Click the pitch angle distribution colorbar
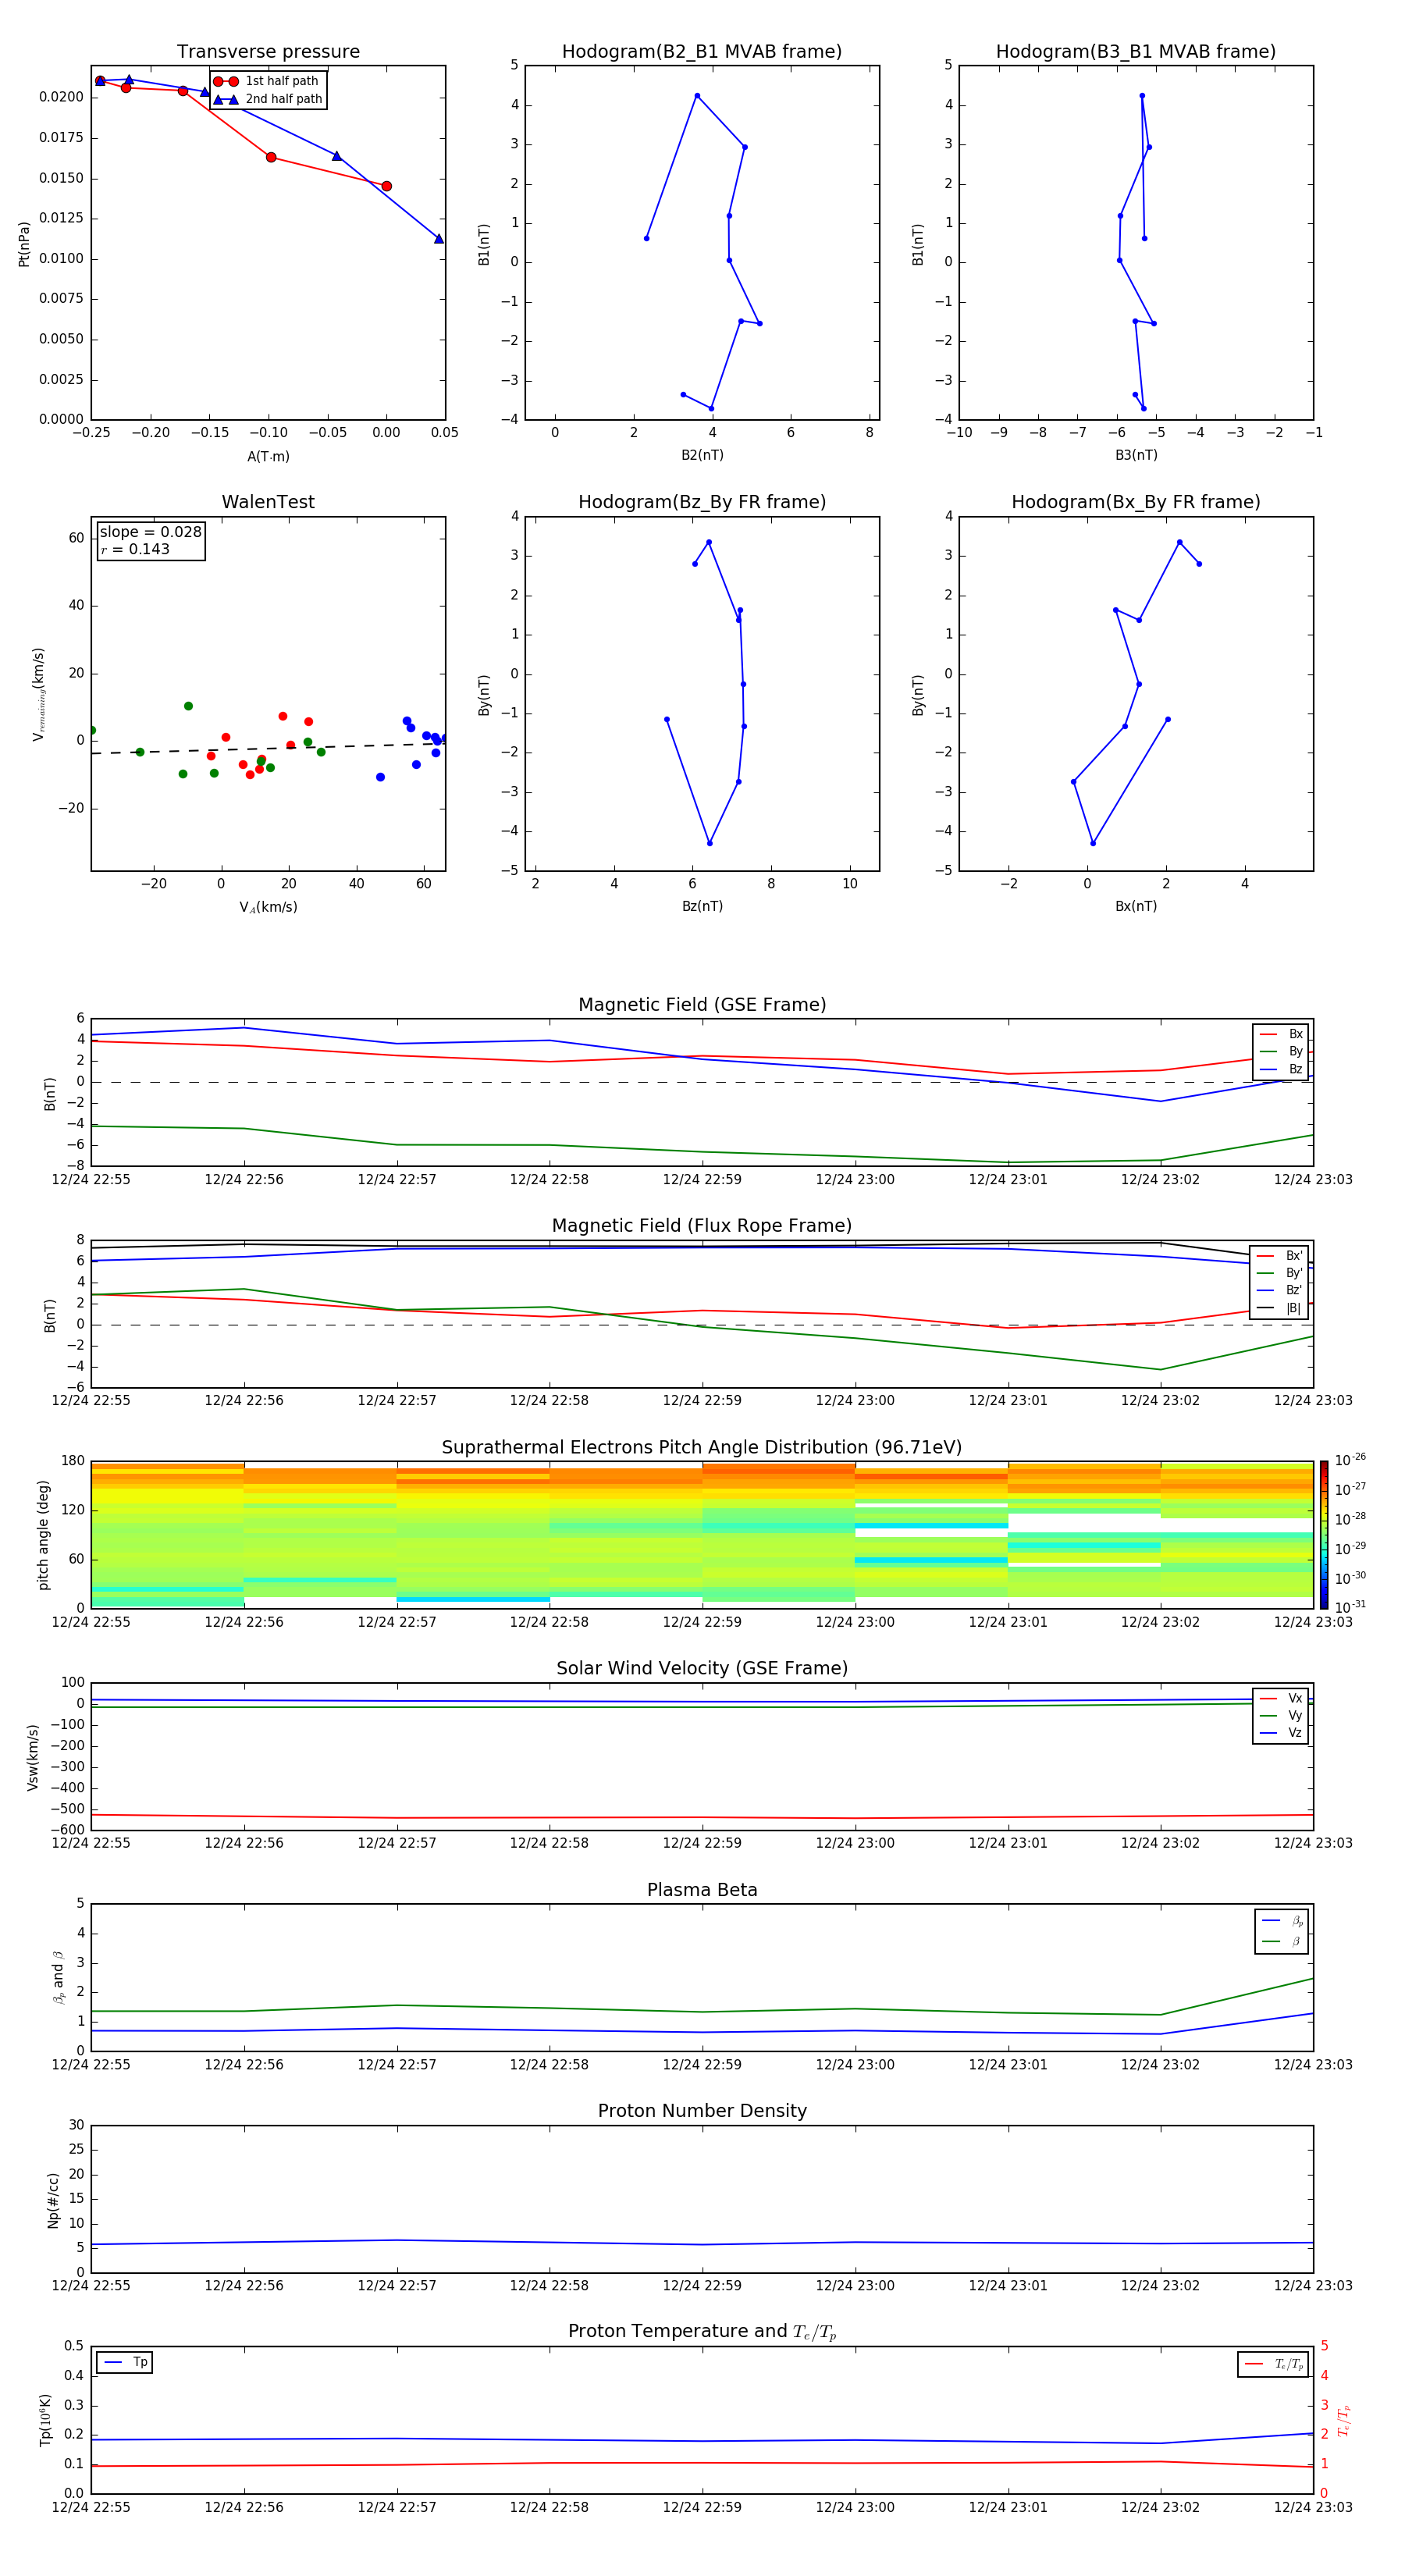 click(1324, 1534)
